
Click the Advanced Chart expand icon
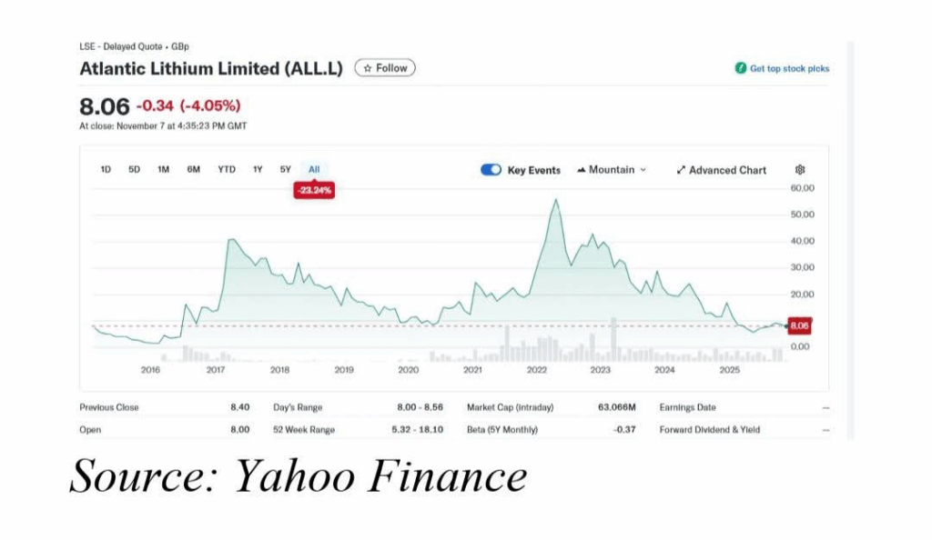(x=681, y=170)
